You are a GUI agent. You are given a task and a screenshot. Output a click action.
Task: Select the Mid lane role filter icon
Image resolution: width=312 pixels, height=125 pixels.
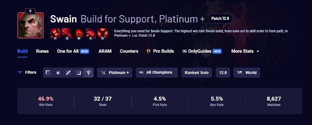click(68, 73)
